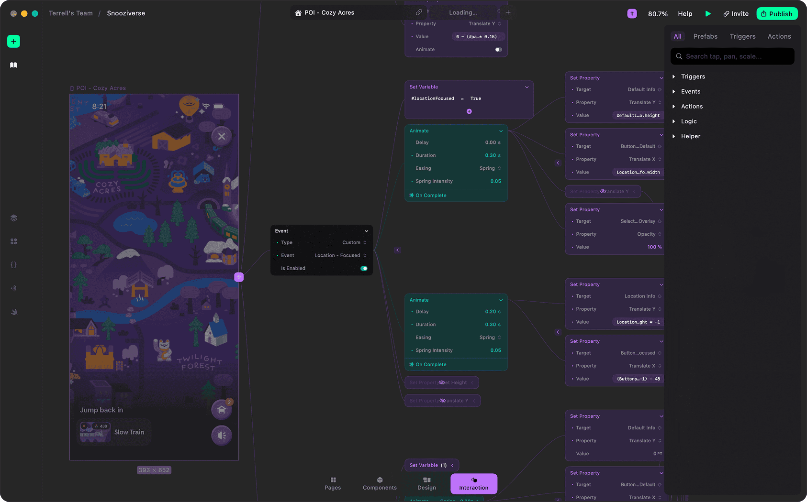
Task: Click Delay 0.20 s value in second Animate node
Action: (x=493, y=312)
